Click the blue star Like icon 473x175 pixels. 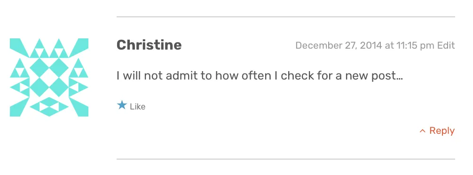pyautogui.click(x=122, y=105)
